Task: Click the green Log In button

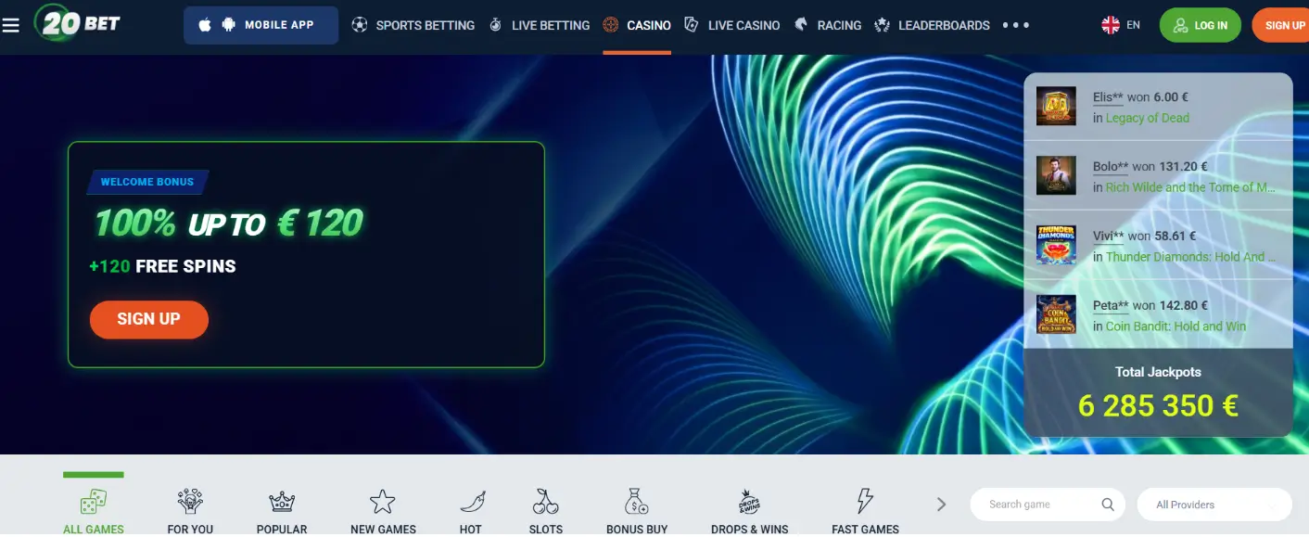Action: click(x=1200, y=25)
